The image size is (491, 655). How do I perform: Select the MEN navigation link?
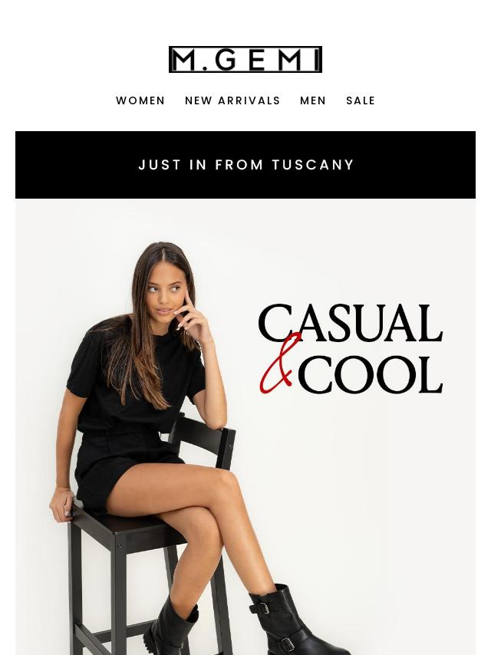(313, 100)
